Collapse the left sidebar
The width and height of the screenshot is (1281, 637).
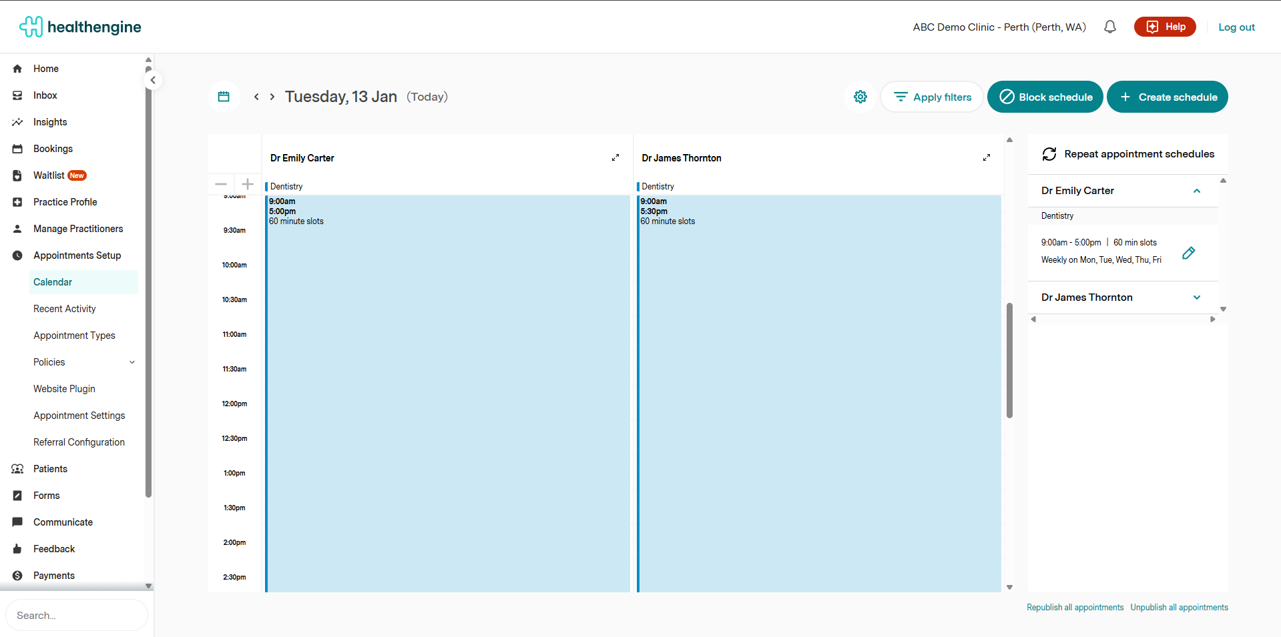point(153,80)
